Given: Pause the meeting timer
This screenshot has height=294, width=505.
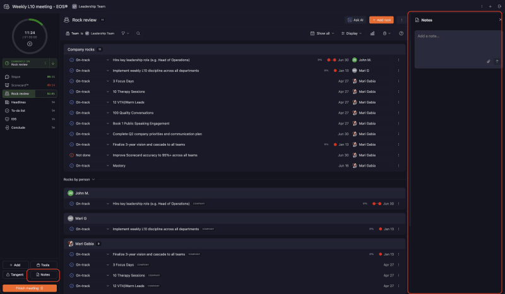Looking at the screenshot, I should pos(30,44).
